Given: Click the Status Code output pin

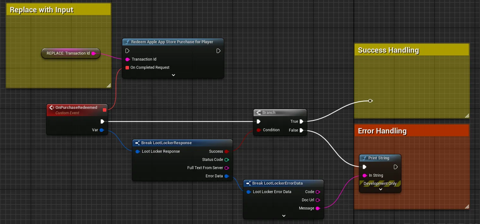Looking at the screenshot, I should point(226,160).
